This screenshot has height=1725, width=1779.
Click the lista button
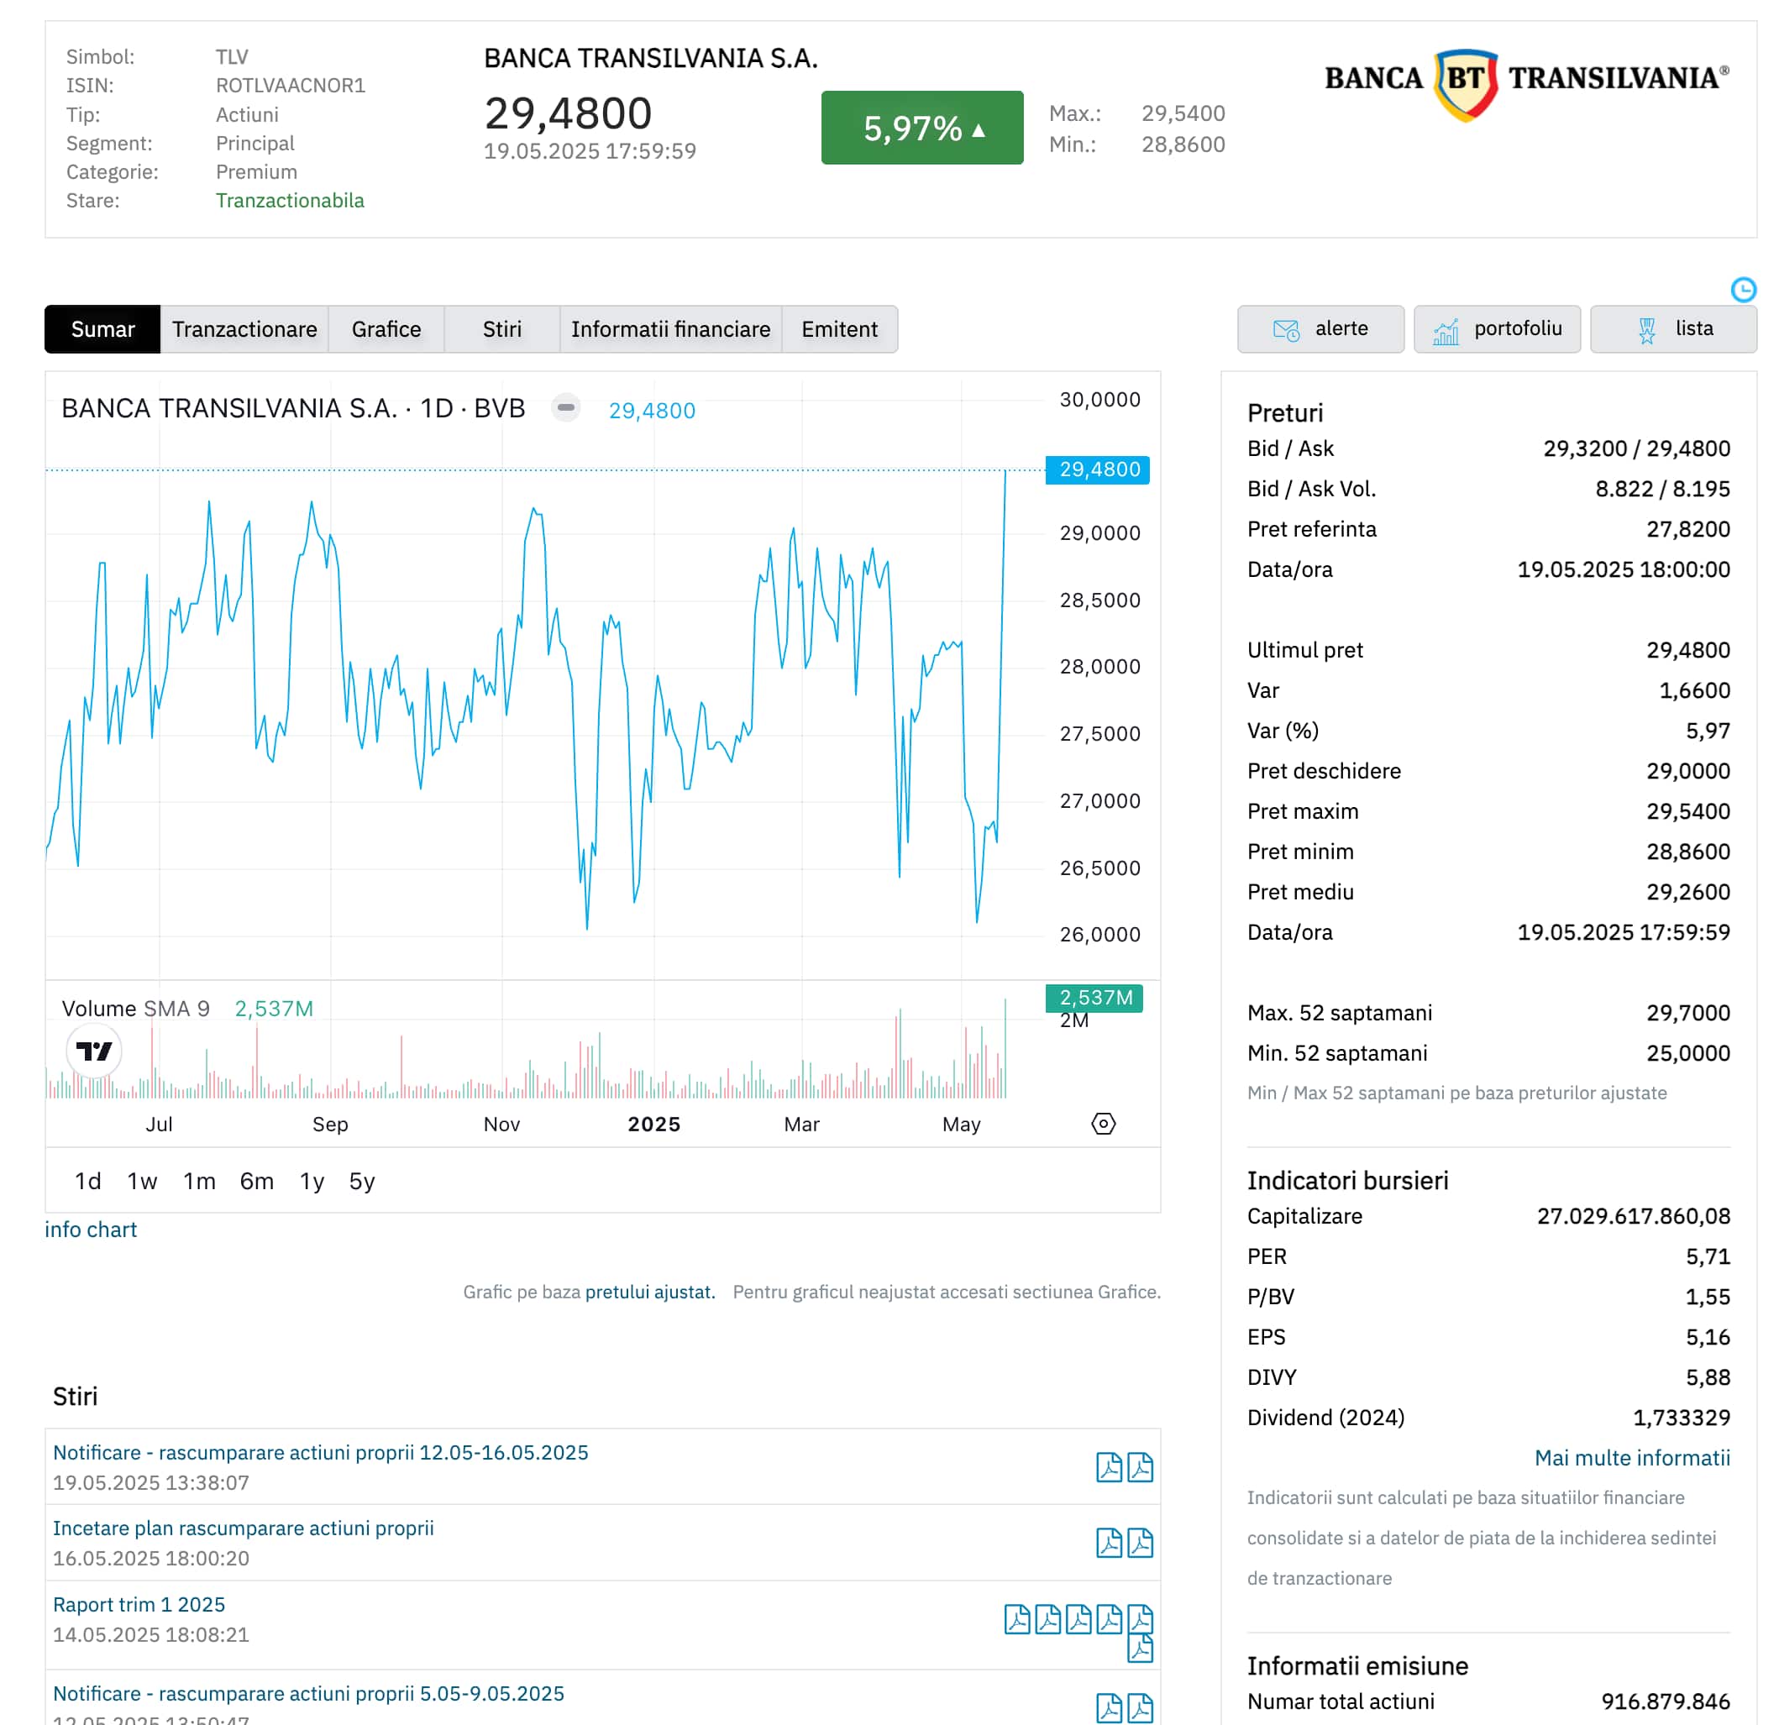1673,328
